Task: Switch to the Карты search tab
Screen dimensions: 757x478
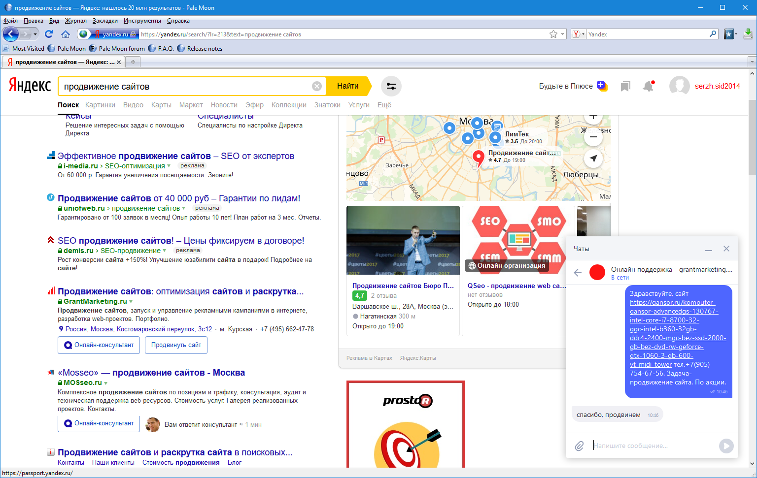Action: [x=161, y=105]
